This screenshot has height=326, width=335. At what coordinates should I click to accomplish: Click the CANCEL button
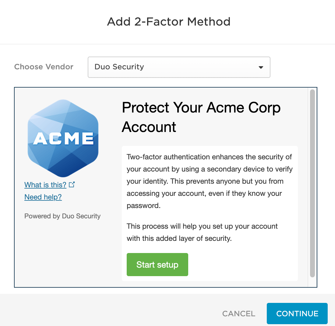click(x=239, y=314)
